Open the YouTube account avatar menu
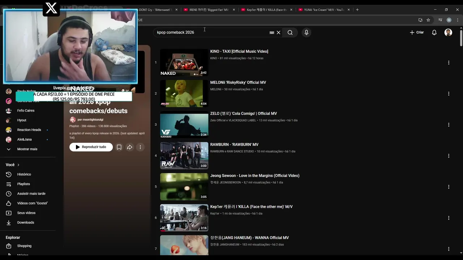The height and width of the screenshot is (260, 463). pos(448,32)
